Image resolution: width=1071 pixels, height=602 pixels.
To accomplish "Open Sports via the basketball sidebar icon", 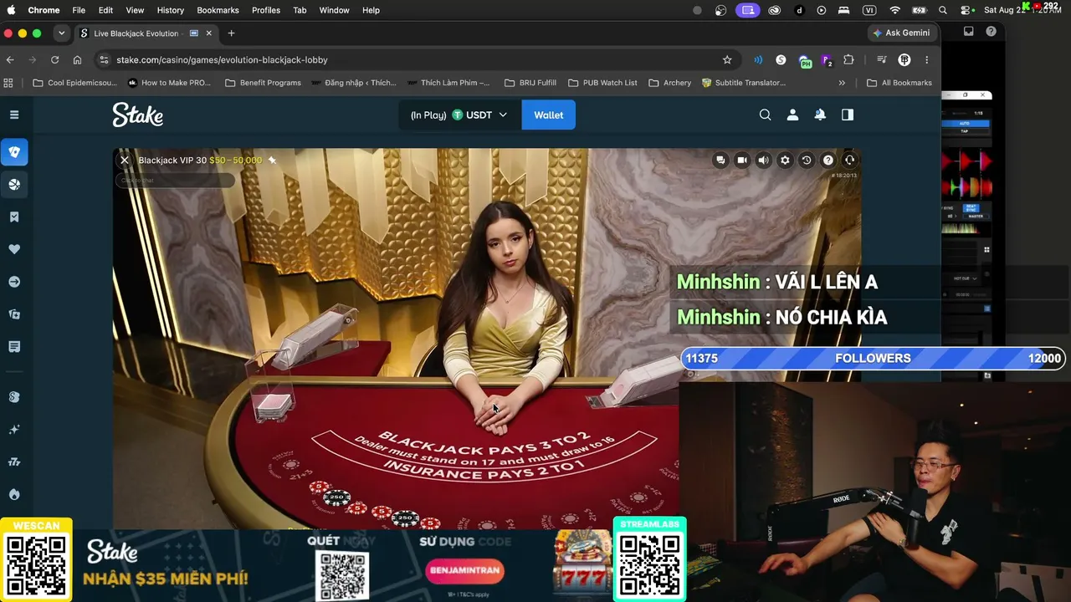I will (x=14, y=184).
